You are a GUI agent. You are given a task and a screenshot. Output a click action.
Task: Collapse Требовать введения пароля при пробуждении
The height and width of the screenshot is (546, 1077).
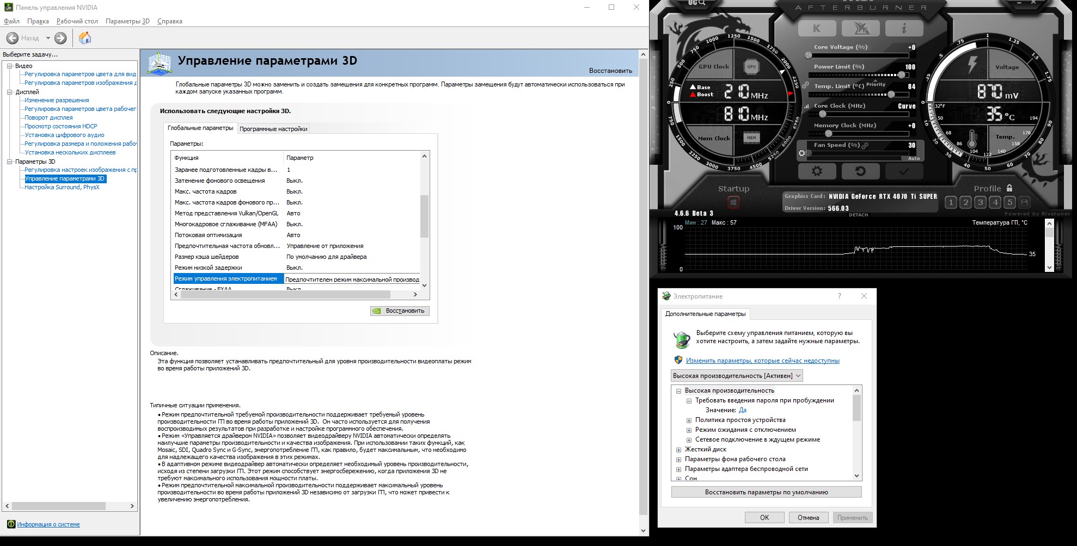tap(689, 401)
